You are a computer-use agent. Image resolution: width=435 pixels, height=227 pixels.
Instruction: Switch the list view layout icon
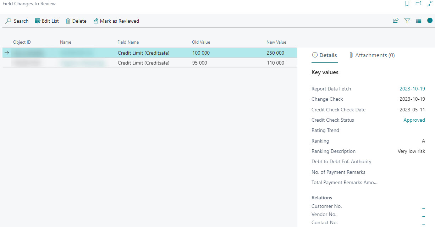pos(419,21)
